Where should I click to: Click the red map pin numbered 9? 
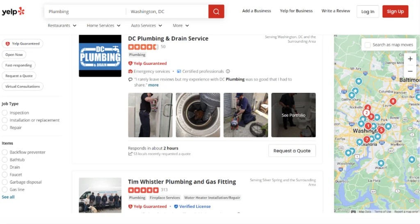click(x=371, y=117)
